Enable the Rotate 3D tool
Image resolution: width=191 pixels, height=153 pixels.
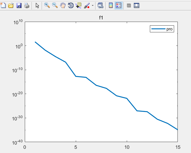pos(71,5)
